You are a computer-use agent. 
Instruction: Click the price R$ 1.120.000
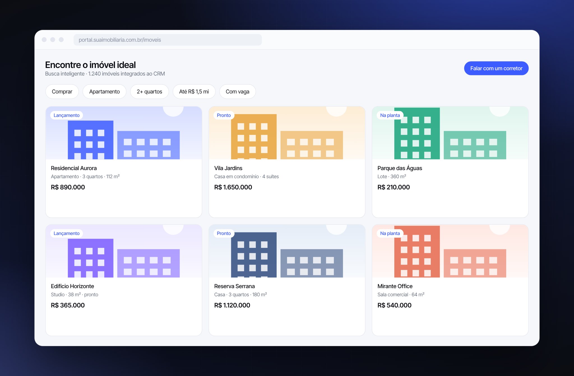(232, 305)
